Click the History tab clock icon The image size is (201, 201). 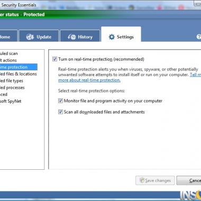[72, 37]
